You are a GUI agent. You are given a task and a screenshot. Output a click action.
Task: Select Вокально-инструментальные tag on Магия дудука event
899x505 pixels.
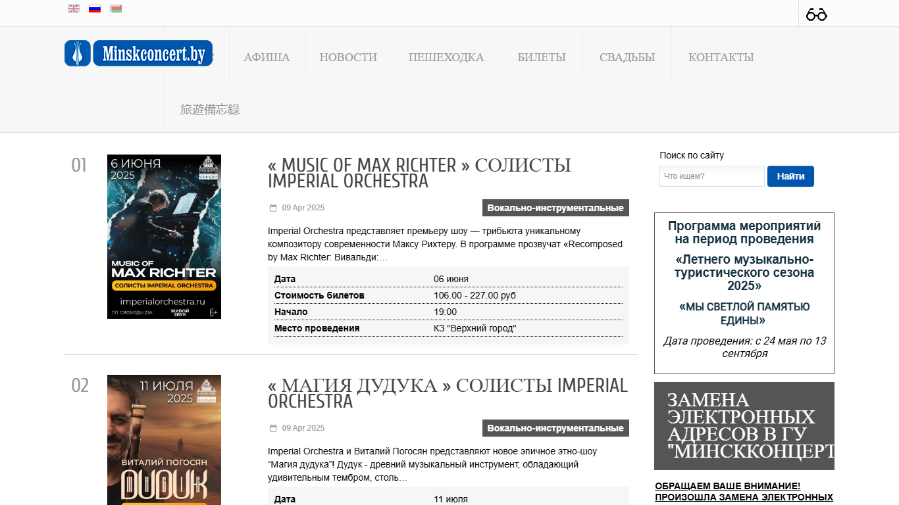tap(555, 428)
